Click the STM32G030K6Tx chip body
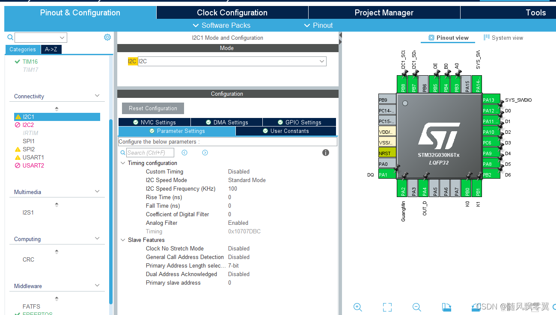556x315 pixels. (439, 137)
